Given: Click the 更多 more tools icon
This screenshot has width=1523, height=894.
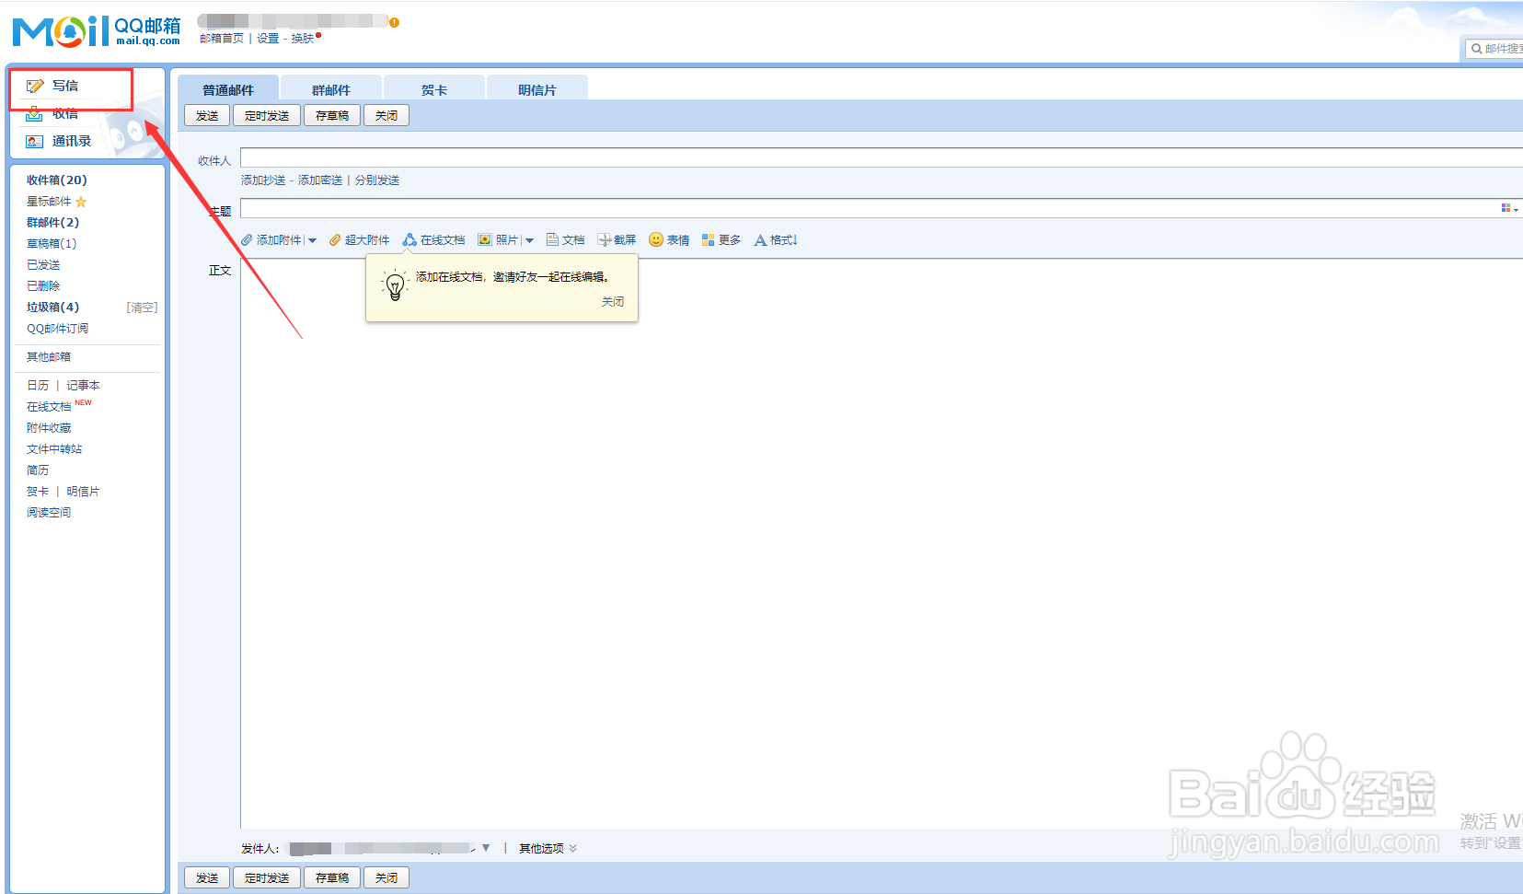Looking at the screenshot, I should [x=708, y=240].
